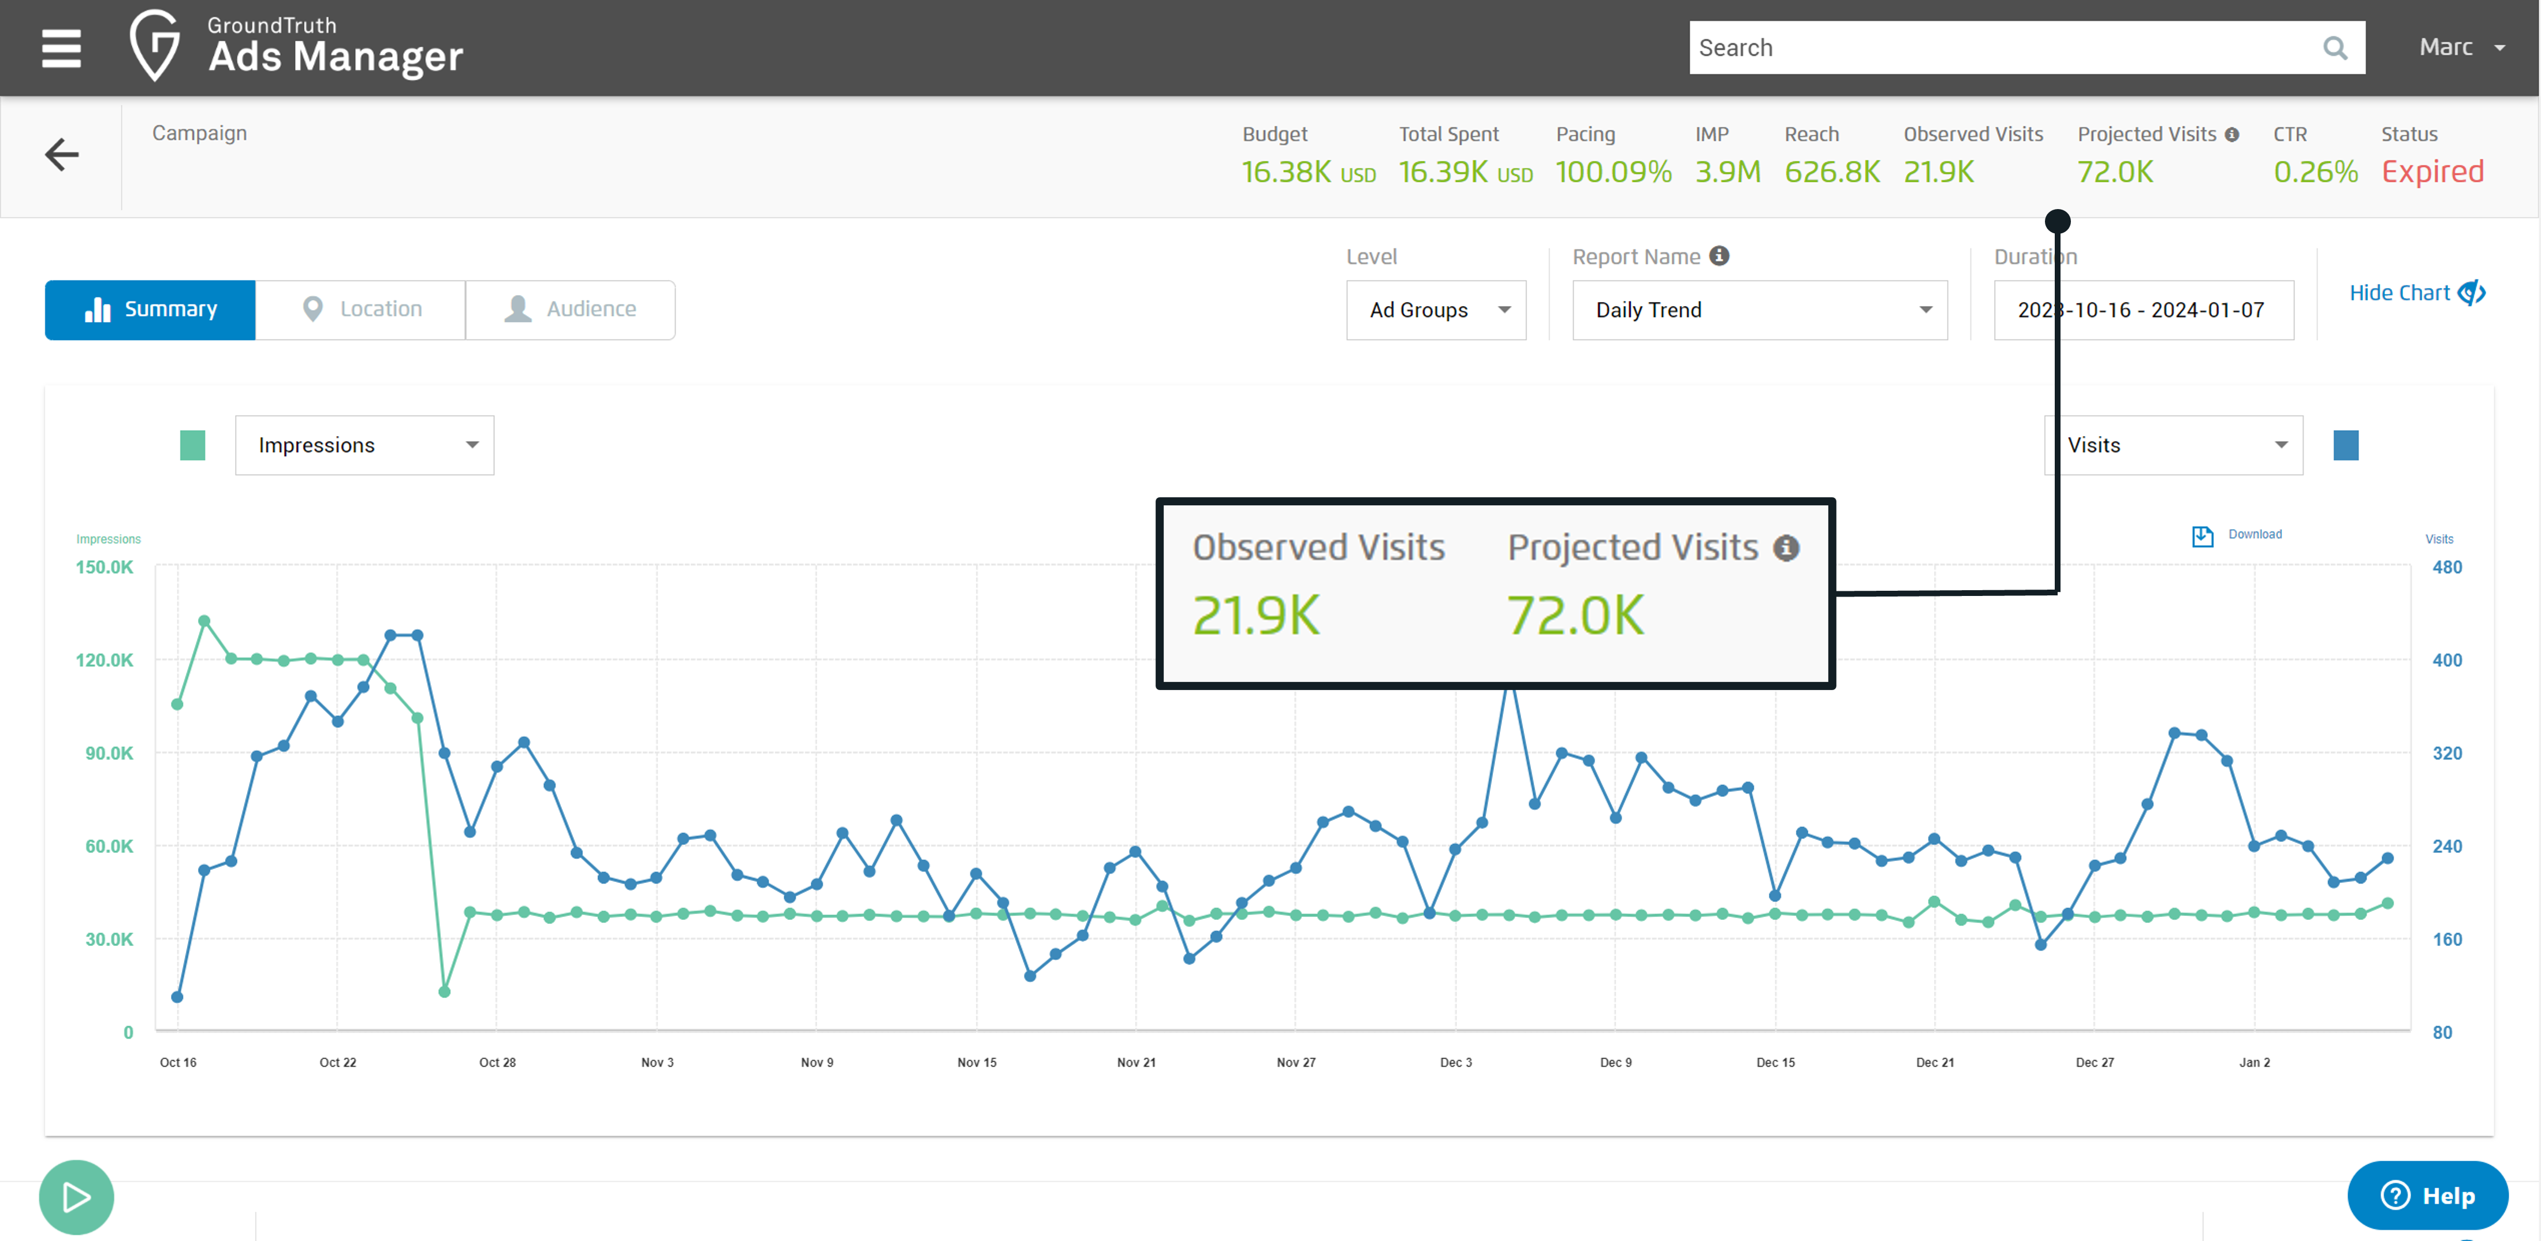Click the GroundTruth Ads Manager logo

click(296, 46)
